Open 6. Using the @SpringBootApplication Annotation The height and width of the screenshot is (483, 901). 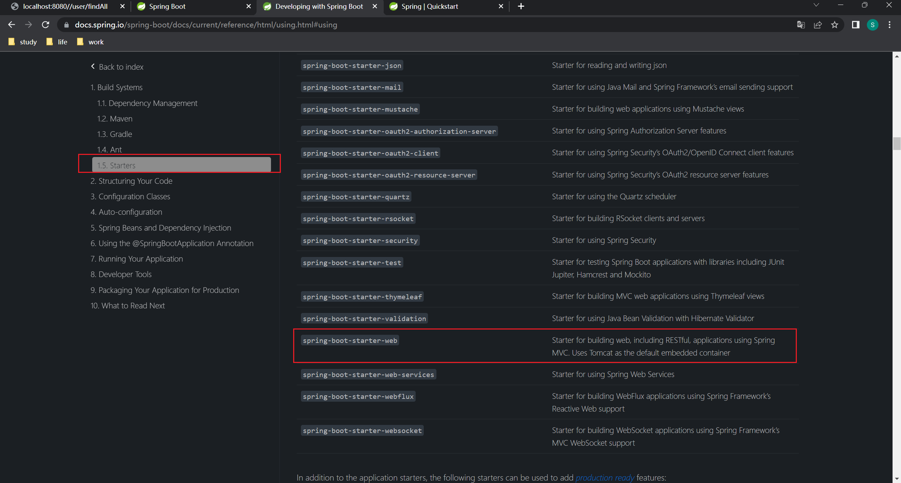[172, 243]
